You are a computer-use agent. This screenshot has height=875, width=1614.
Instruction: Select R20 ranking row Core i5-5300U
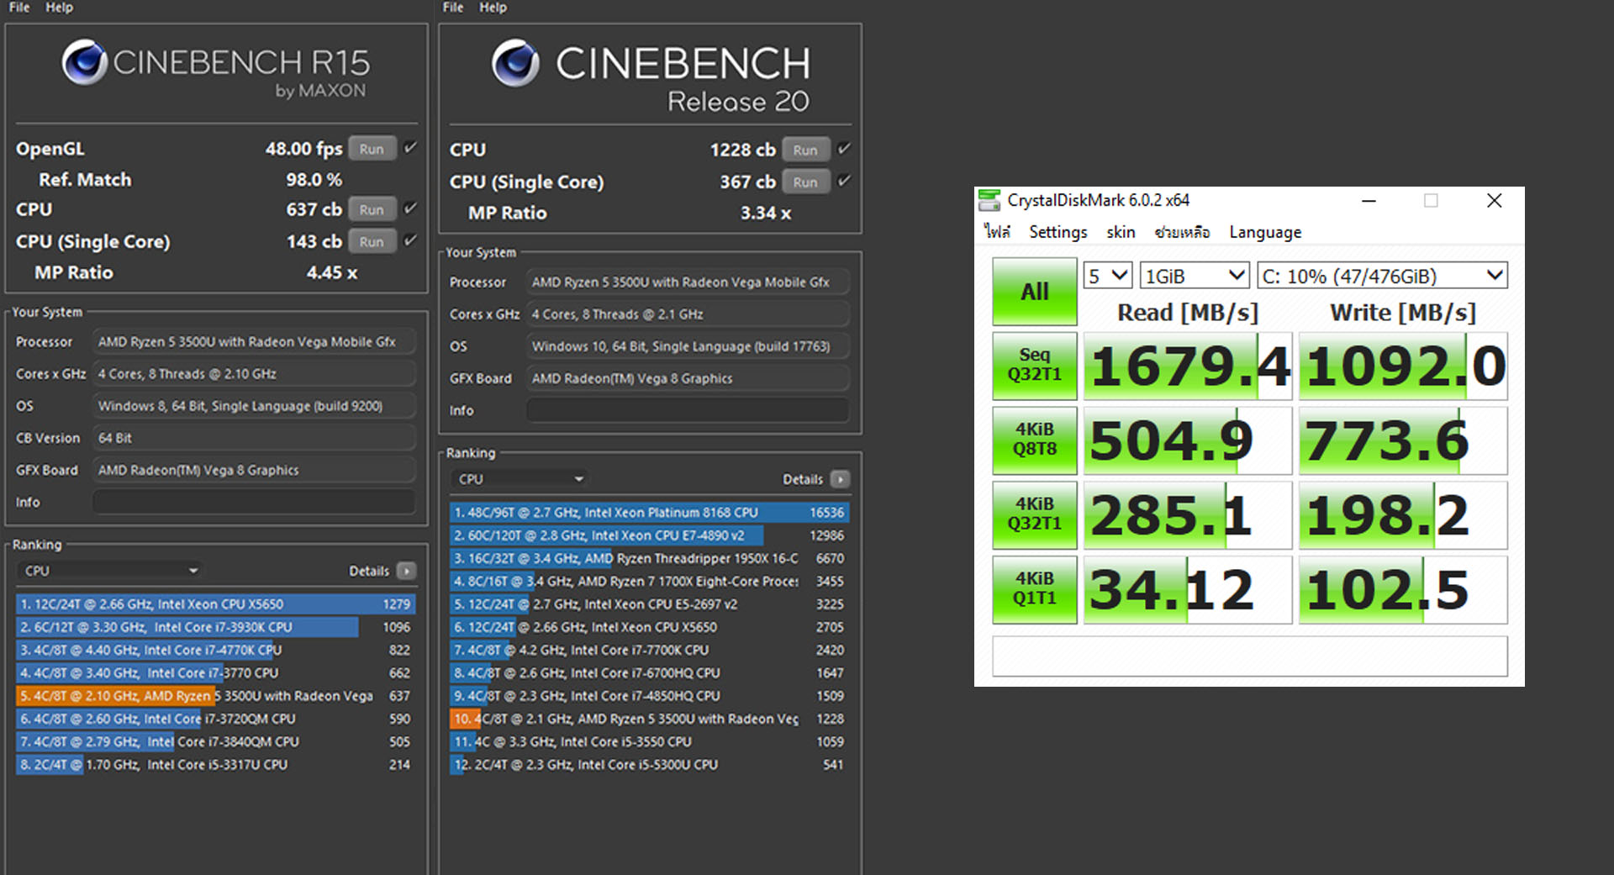[650, 765]
